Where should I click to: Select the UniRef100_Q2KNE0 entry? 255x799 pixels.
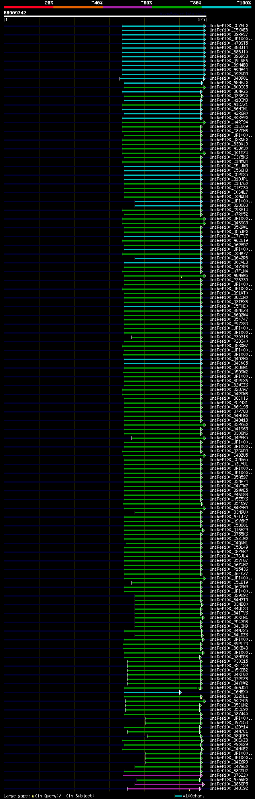229,140
